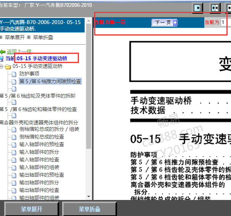Click page icon beside 输出轴部件的拆分
This screenshot has width=231, height=216.
(14, 183)
